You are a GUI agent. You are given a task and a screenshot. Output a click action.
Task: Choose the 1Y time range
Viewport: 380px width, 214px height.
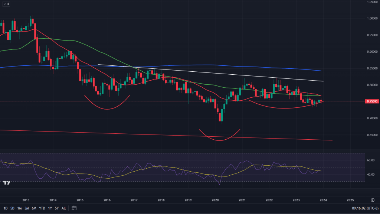point(50,208)
